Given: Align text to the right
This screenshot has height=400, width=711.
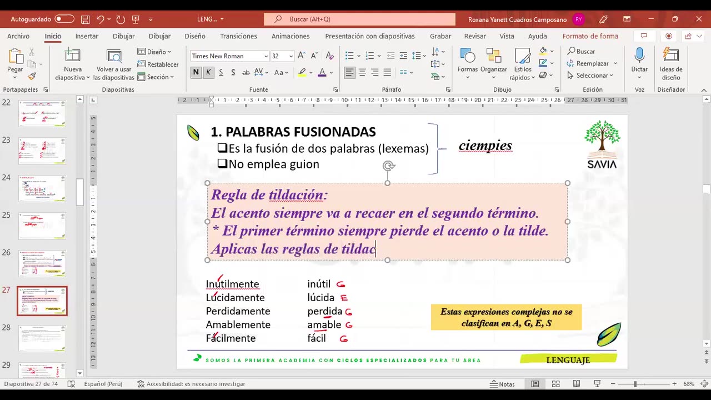Looking at the screenshot, I should [375, 72].
